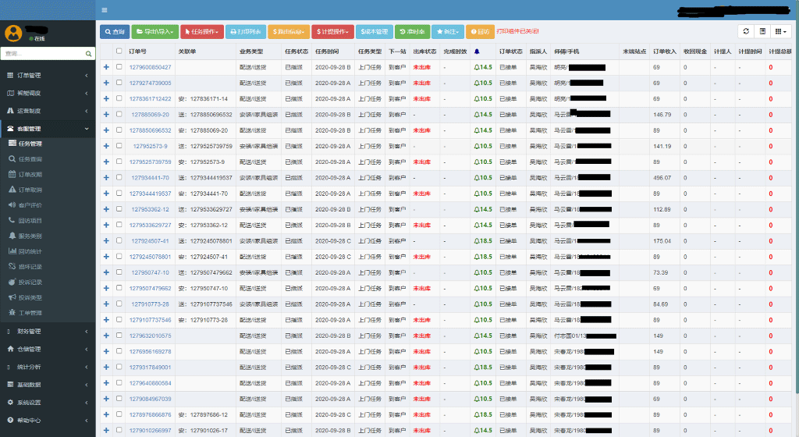This screenshot has width=799, height=437.
Task: Expand the 统计分析 sidebar menu
Action: 48,367
